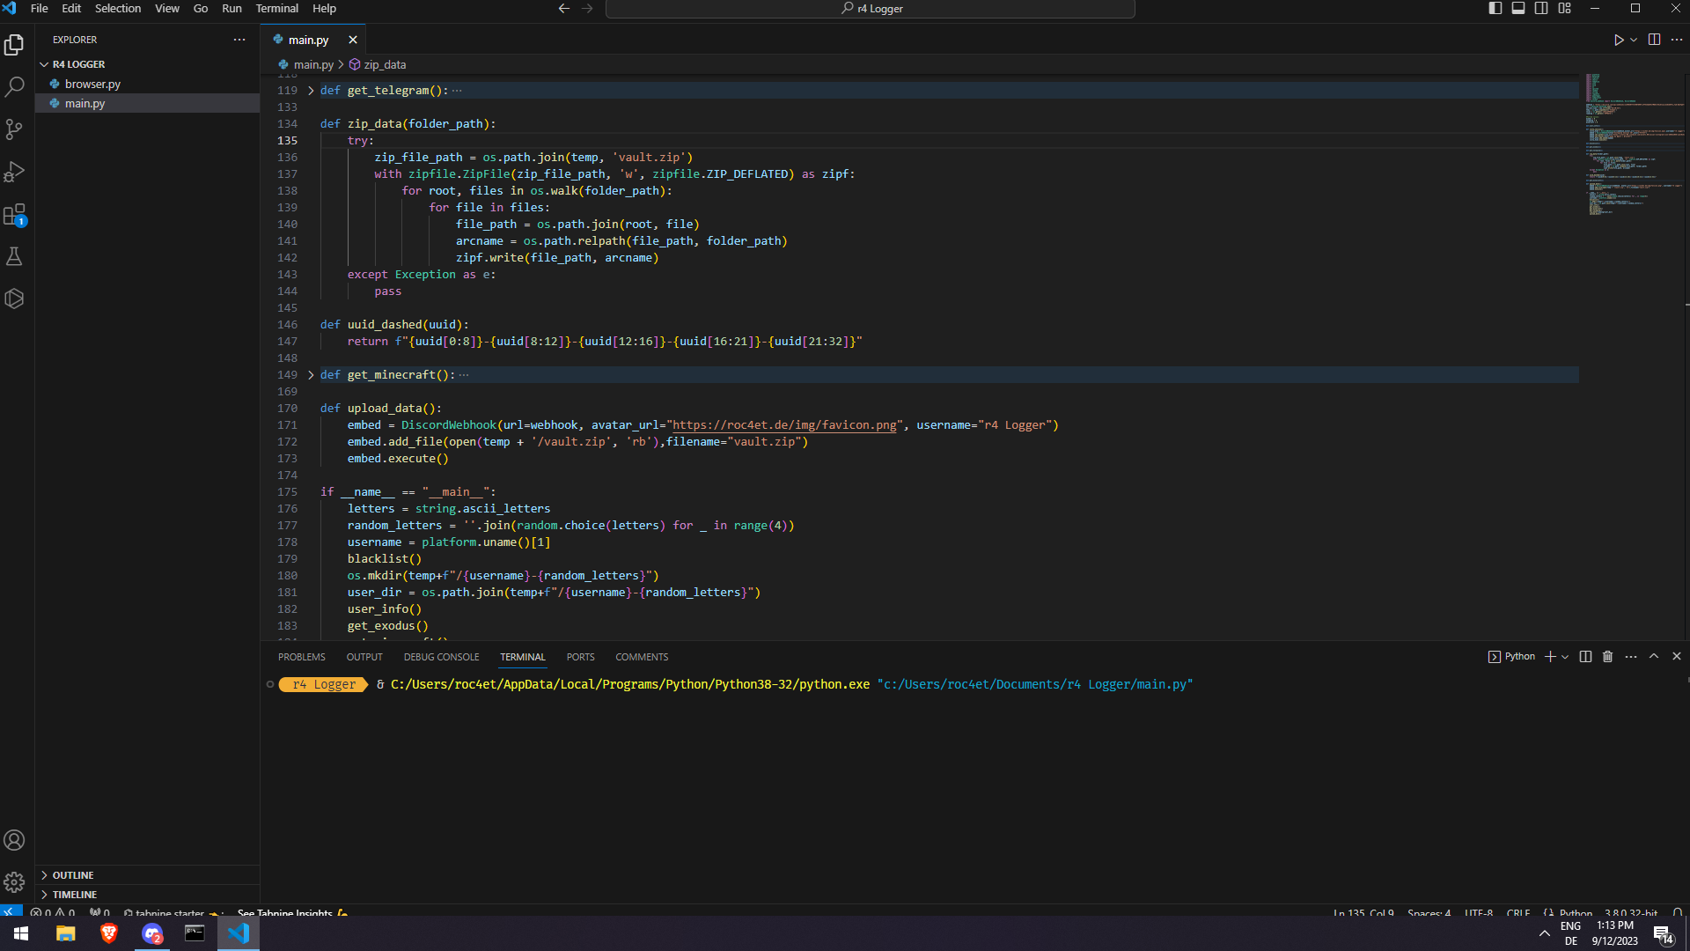1690x951 pixels.
Task: Open browser.py from the explorer
Action: [x=92, y=84]
